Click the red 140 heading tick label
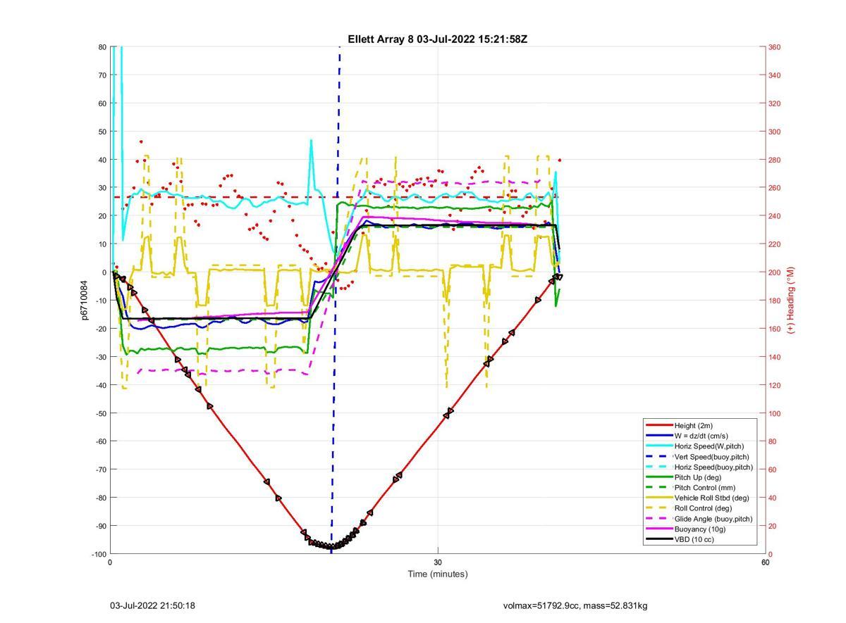 pos(774,357)
